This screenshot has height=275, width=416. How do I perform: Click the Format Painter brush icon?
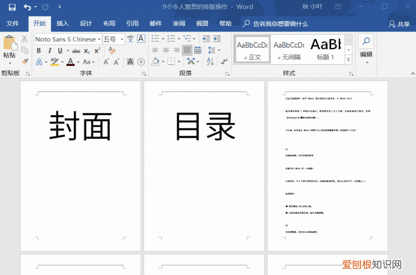tap(25, 61)
